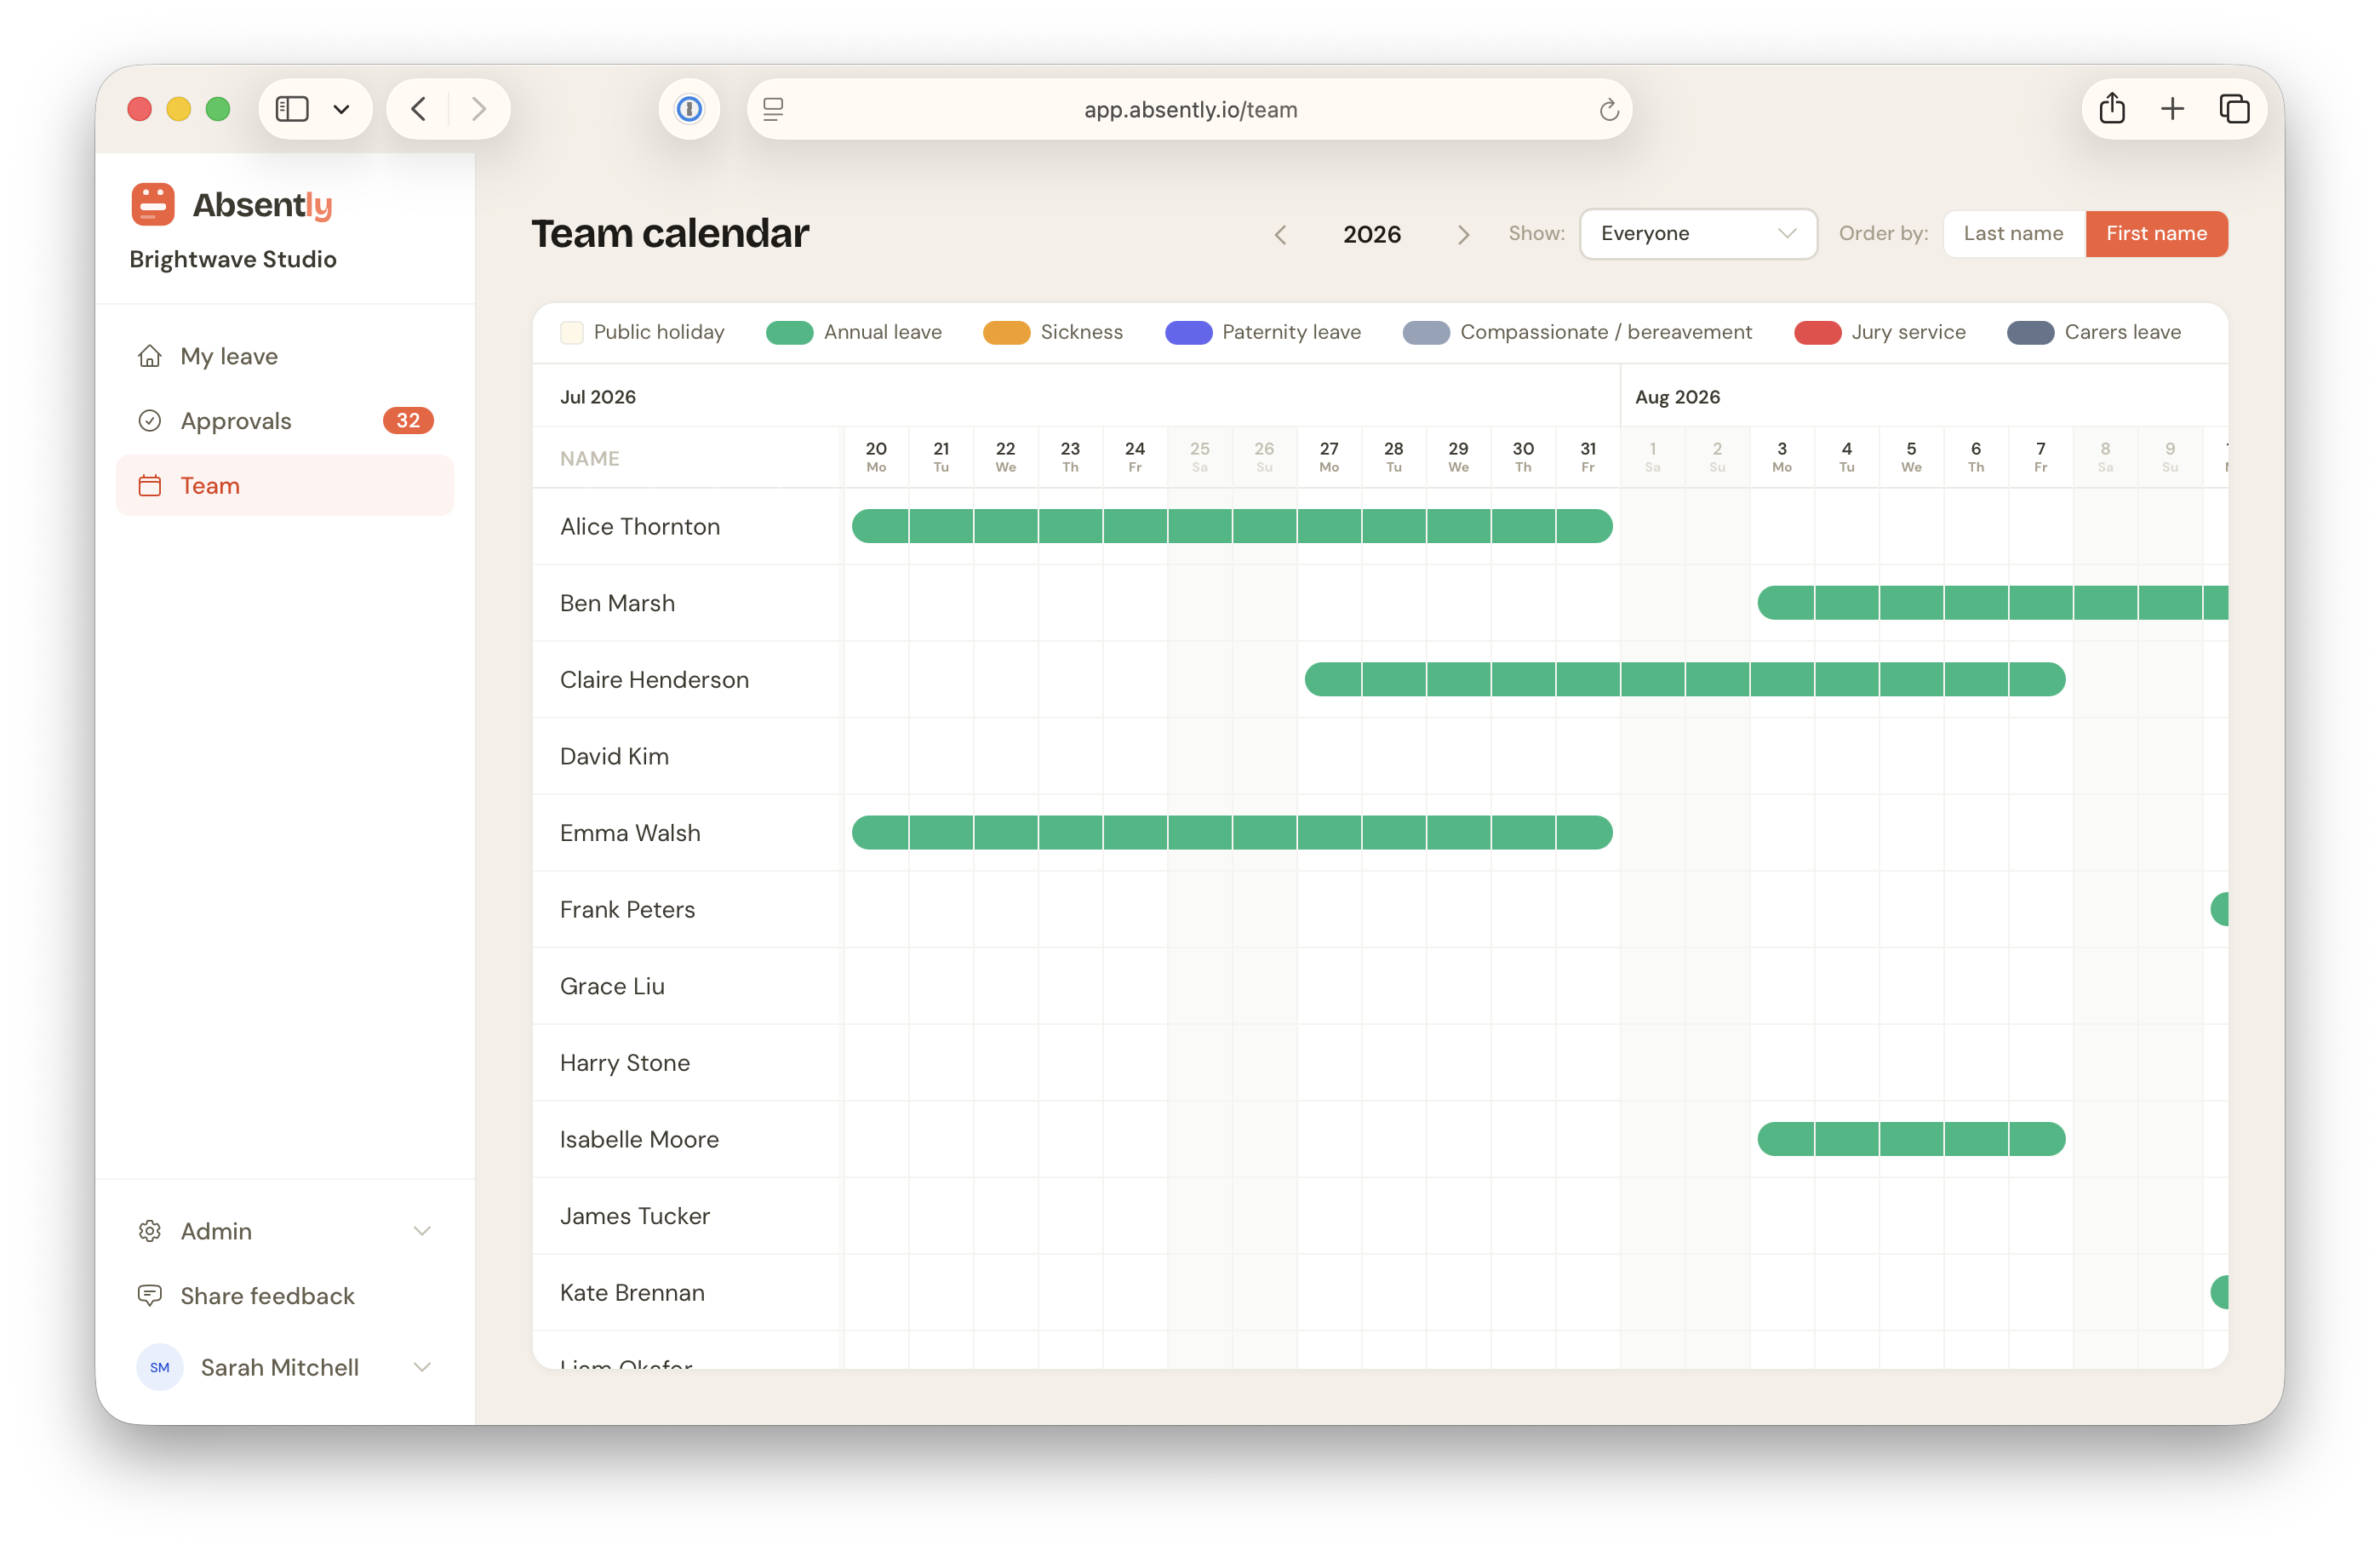Click the Absently logo icon
2380x1551 pixels.
tap(153, 204)
